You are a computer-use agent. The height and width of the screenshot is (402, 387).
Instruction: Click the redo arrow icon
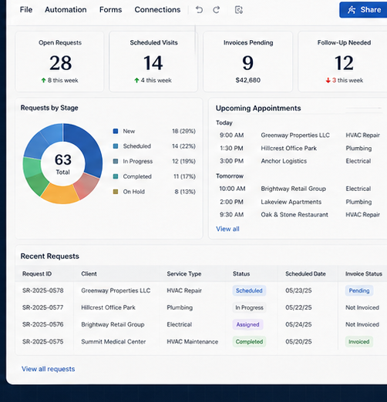(x=217, y=10)
